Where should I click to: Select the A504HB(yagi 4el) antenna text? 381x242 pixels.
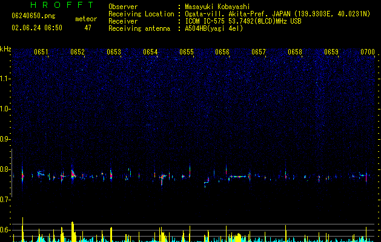coord(214,28)
